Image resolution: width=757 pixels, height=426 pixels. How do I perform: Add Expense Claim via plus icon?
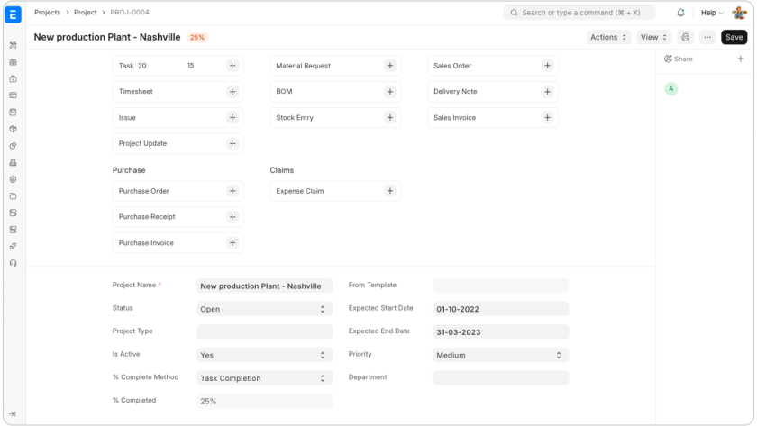(389, 191)
